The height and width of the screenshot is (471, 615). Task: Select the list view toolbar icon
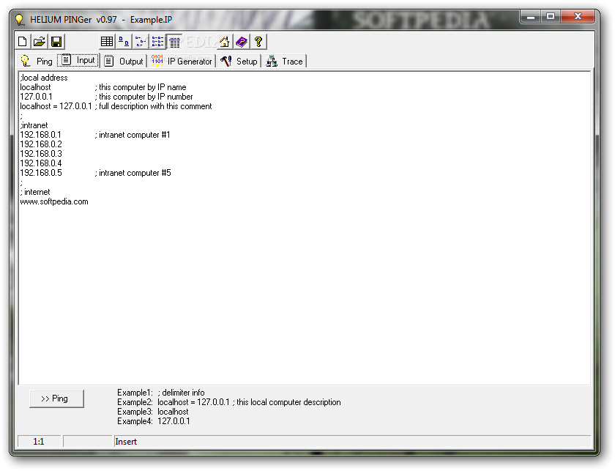[157, 42]
